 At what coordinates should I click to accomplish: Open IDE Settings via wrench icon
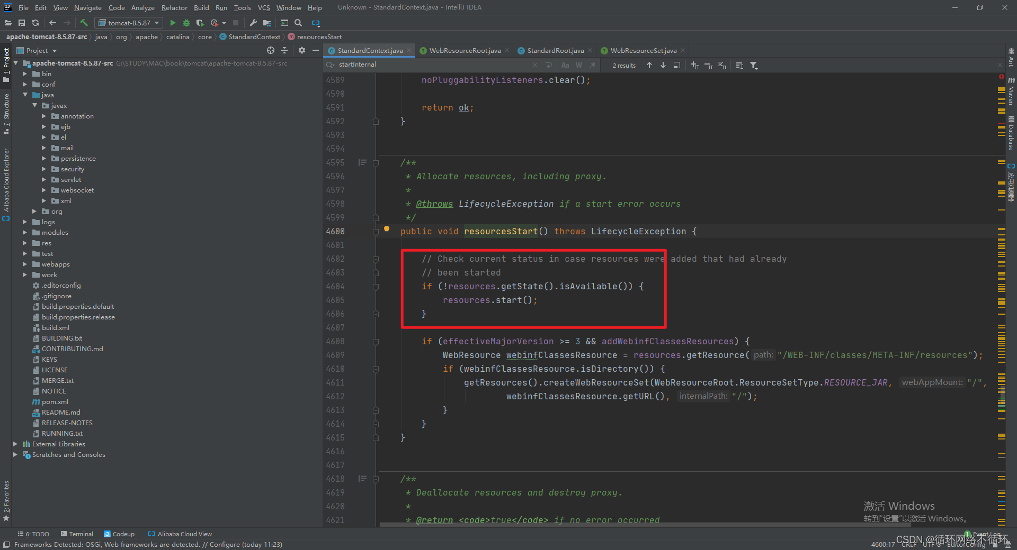pyautogui.click(x=253, y=23)
